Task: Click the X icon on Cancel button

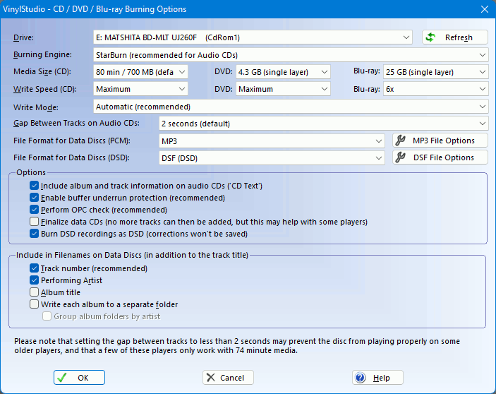Action: point(211,378)
